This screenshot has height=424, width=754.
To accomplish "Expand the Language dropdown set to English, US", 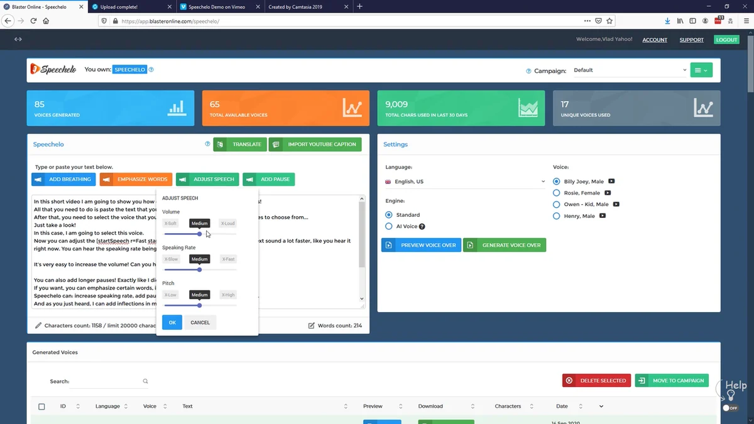I will point(465,182).
